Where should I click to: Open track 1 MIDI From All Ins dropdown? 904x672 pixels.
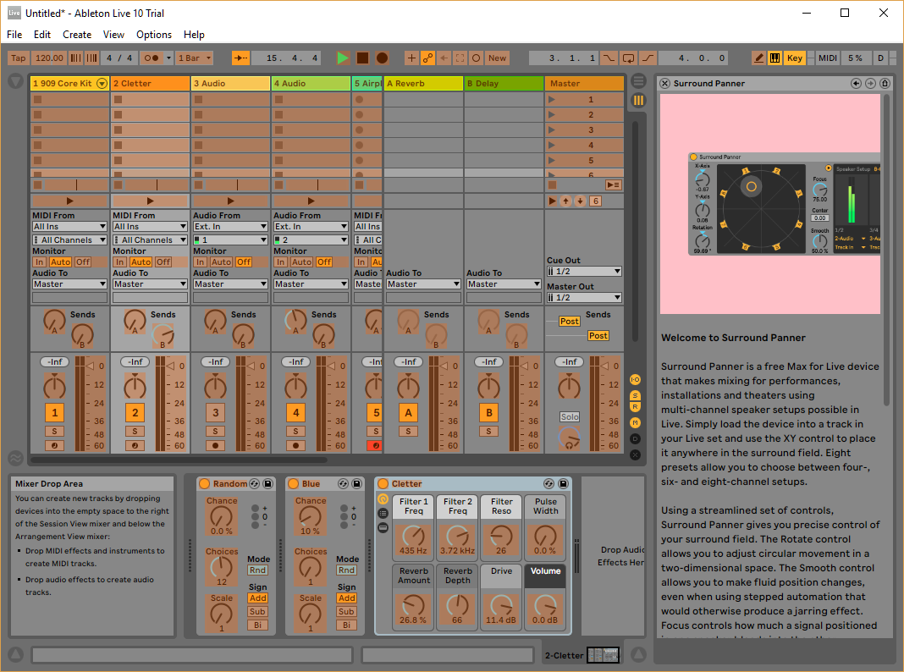click(x=69, y=227)
